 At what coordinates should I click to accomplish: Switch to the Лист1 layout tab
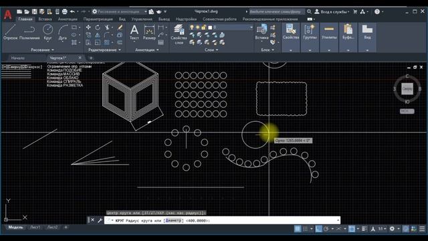pyautogui.click(x=35, y=227)
